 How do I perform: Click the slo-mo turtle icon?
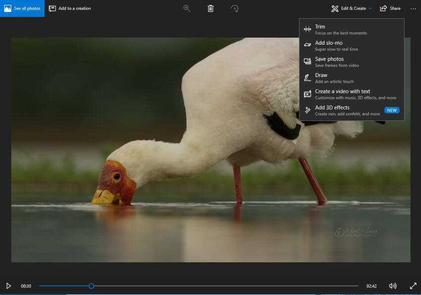tap(308, 45)
